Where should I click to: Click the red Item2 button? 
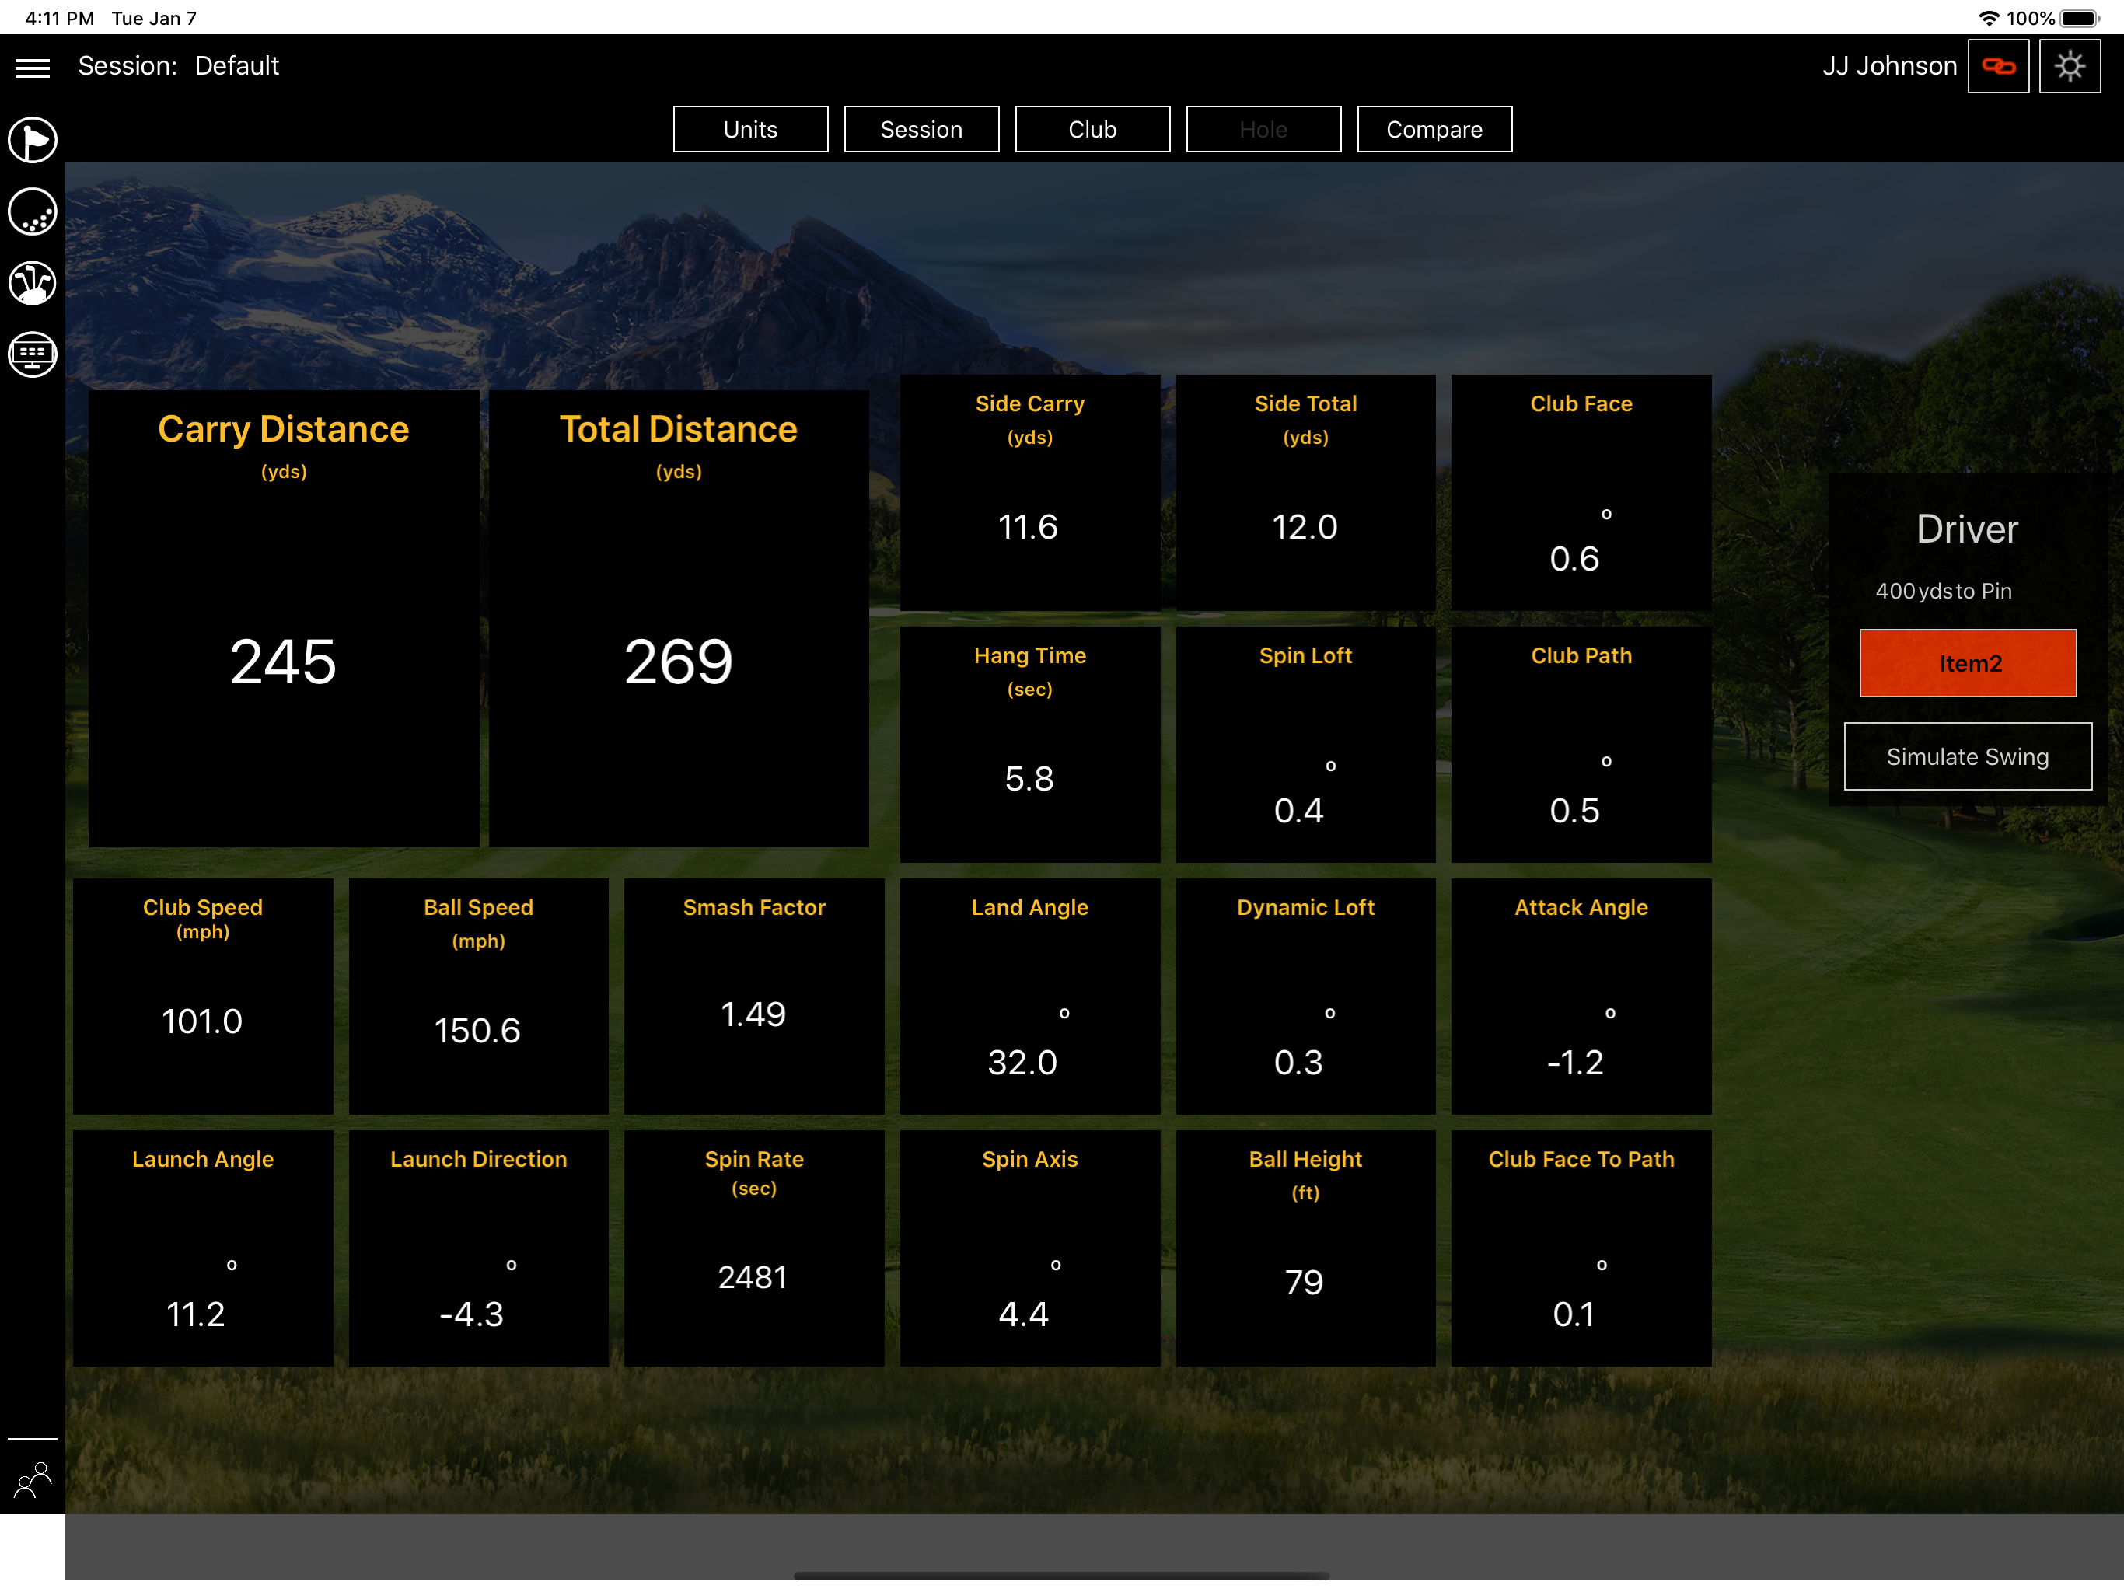tap(1968, 662)
